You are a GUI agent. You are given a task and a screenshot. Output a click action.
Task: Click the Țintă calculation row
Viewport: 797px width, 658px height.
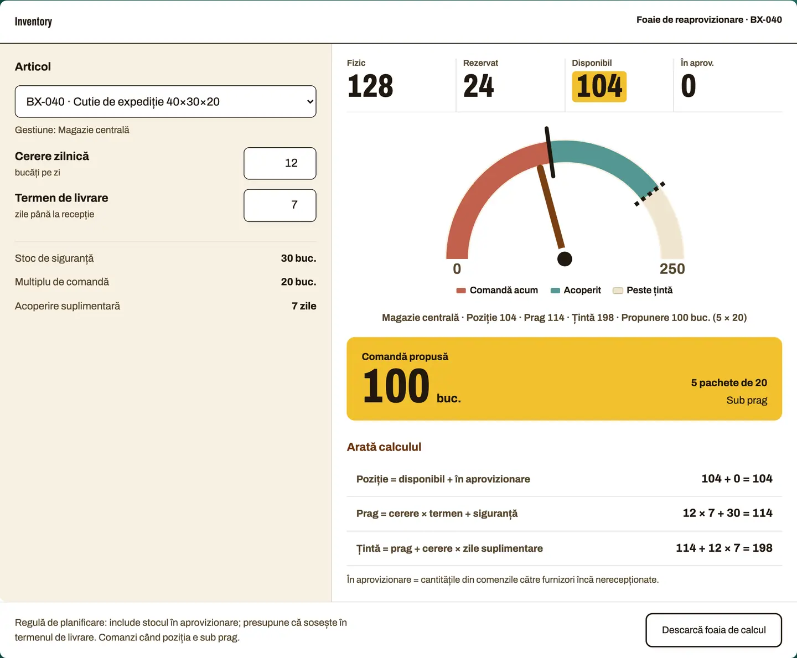[x=565, y=548]
